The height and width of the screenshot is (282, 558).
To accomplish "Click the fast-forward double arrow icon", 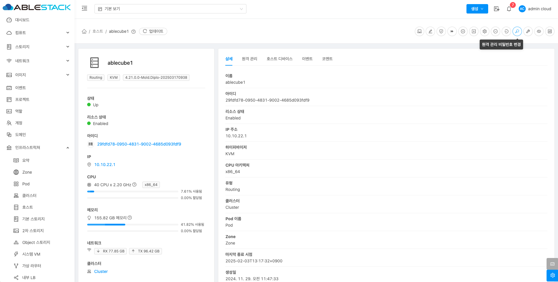I will click(452, 31).
